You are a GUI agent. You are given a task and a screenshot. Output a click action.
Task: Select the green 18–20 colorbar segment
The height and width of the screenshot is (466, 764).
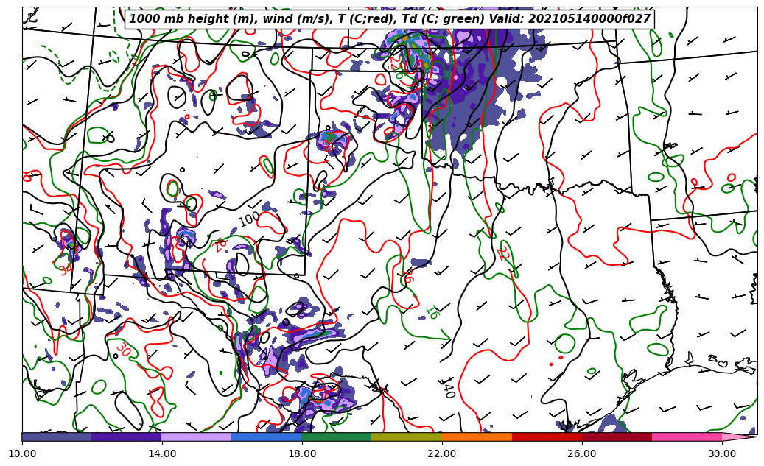(x=337, y=437)
